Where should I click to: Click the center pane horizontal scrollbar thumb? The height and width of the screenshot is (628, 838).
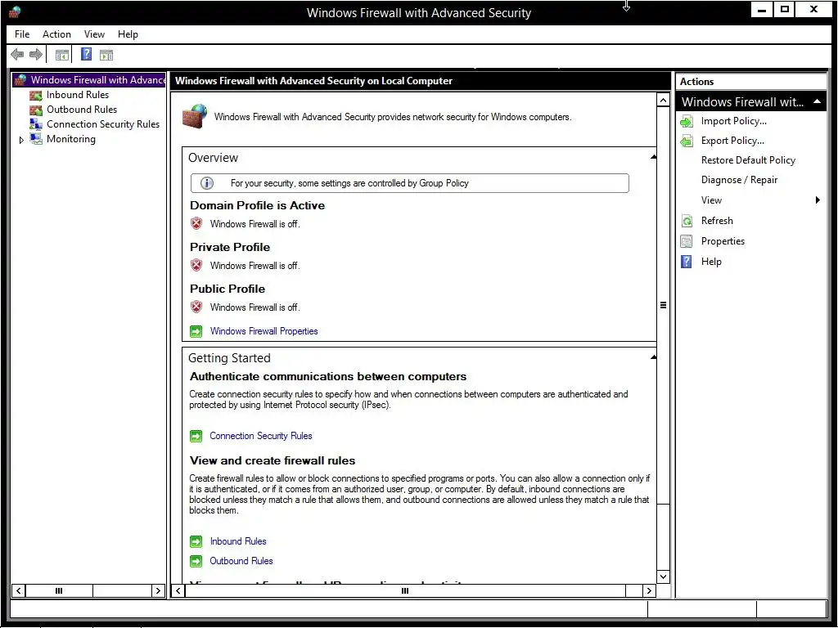405,590
